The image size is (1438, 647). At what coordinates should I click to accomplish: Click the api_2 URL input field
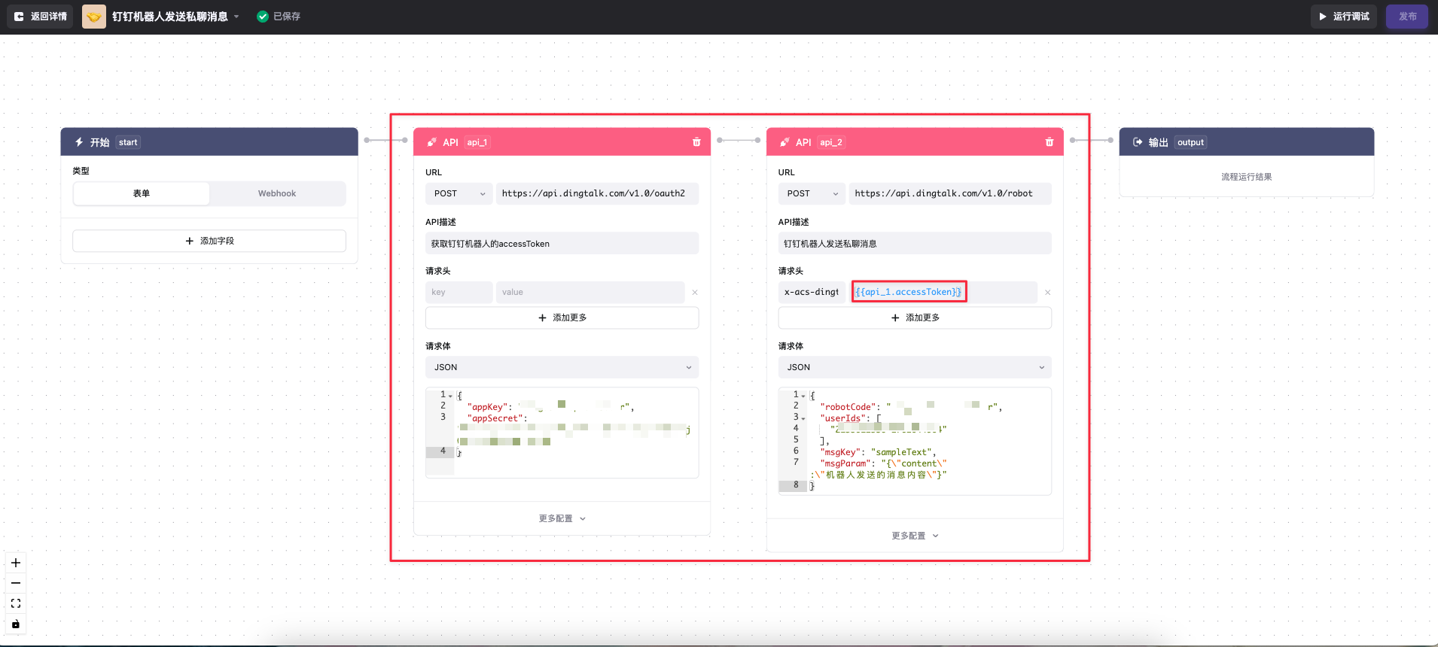coord(950,193)
